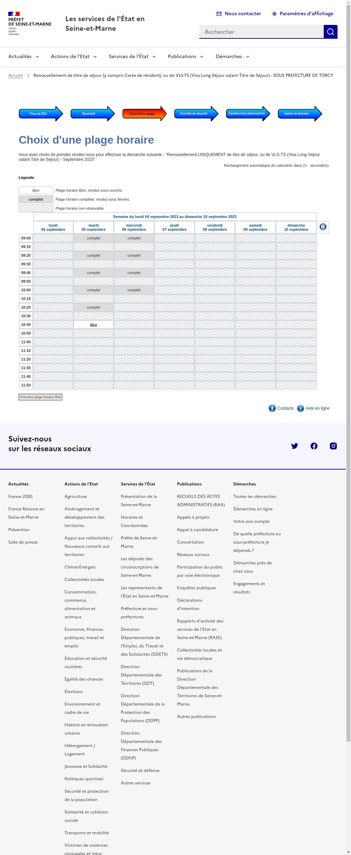Open Autres services footer link
351x855 pixels.
coord(136,783)
